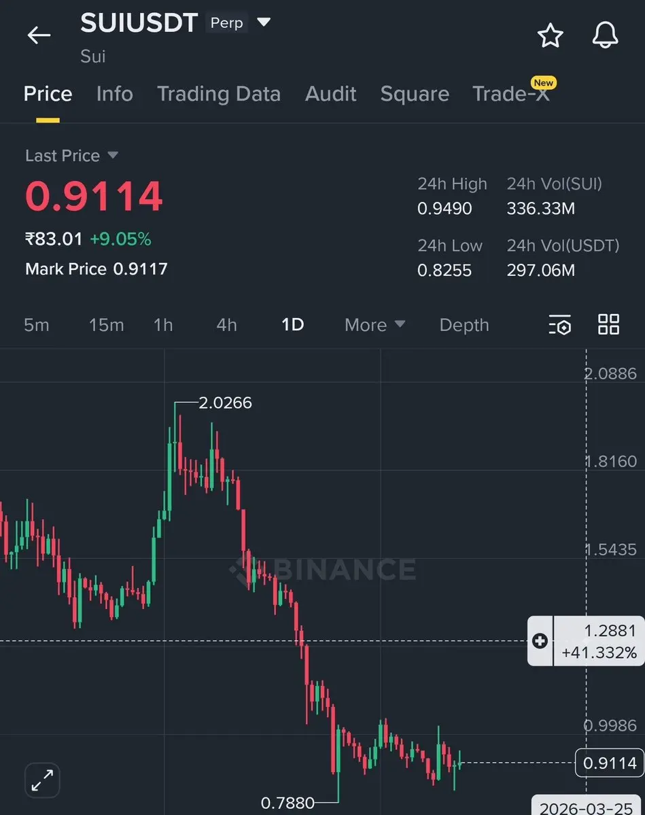The image size is (645, 815).
Task: Tap the 24h Vol(USDT) value 297.06M
Action: [540, 271]
